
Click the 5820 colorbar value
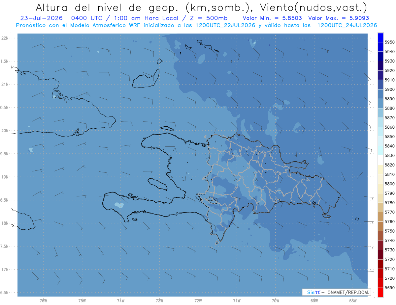(390, 165)
